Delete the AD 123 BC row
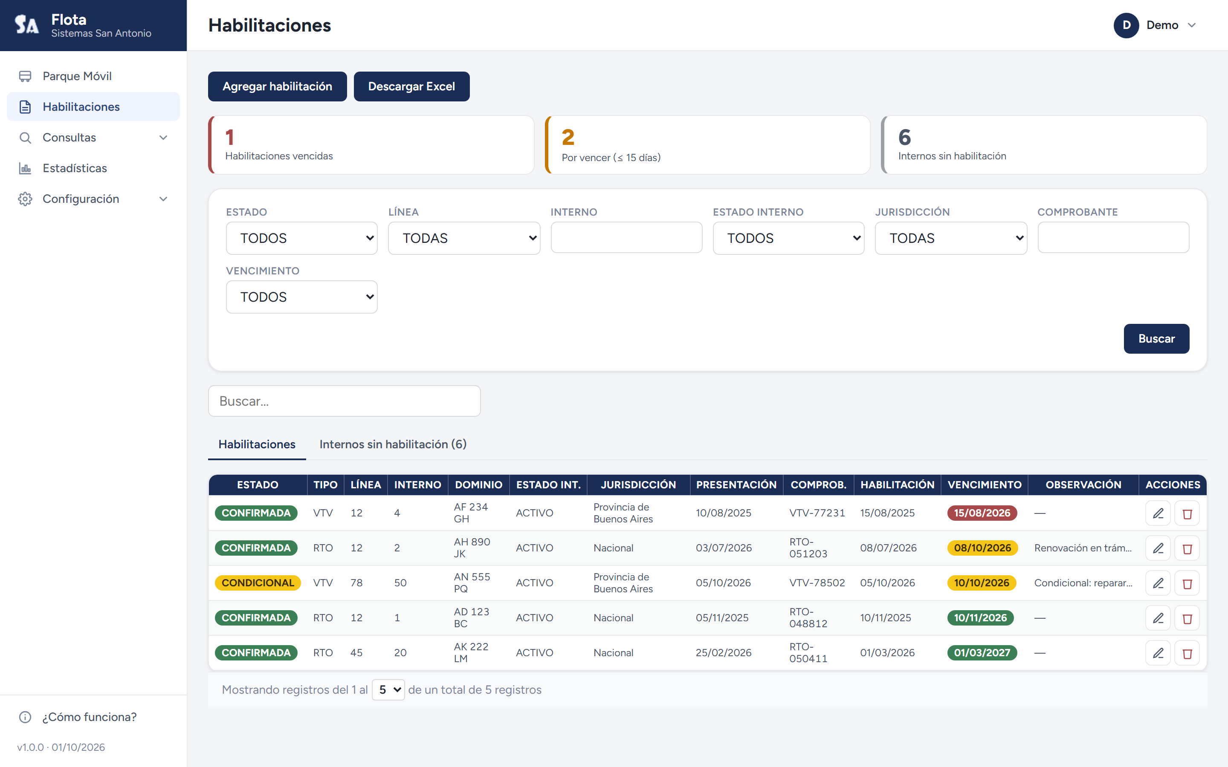 click(x=1187, y=618)
